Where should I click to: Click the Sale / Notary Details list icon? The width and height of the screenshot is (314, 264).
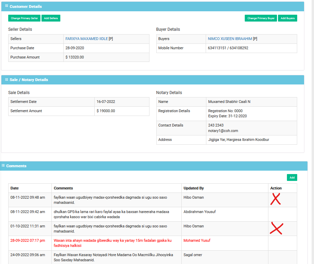click(x=7, y=79)
